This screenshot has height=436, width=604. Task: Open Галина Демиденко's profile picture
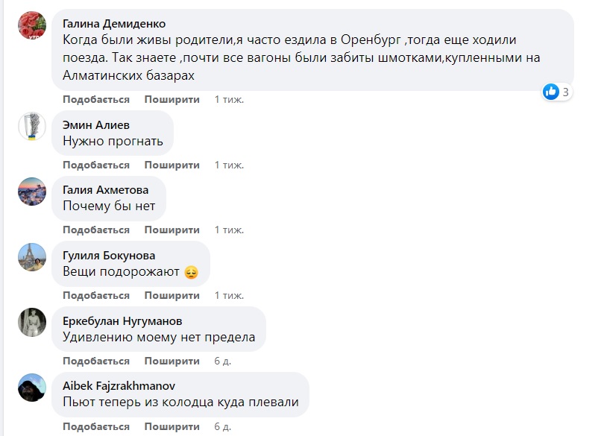32,25
